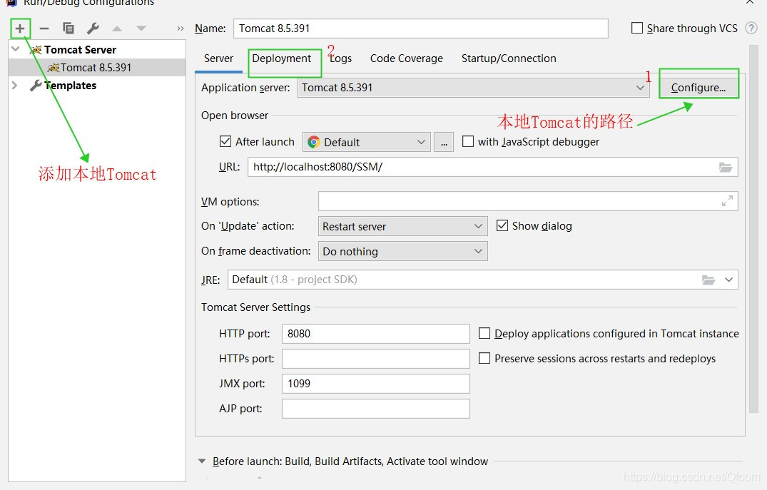Screen dimensions: 767x490
Task: Open help icon beside Share through VCS
Action: [751, 28]
